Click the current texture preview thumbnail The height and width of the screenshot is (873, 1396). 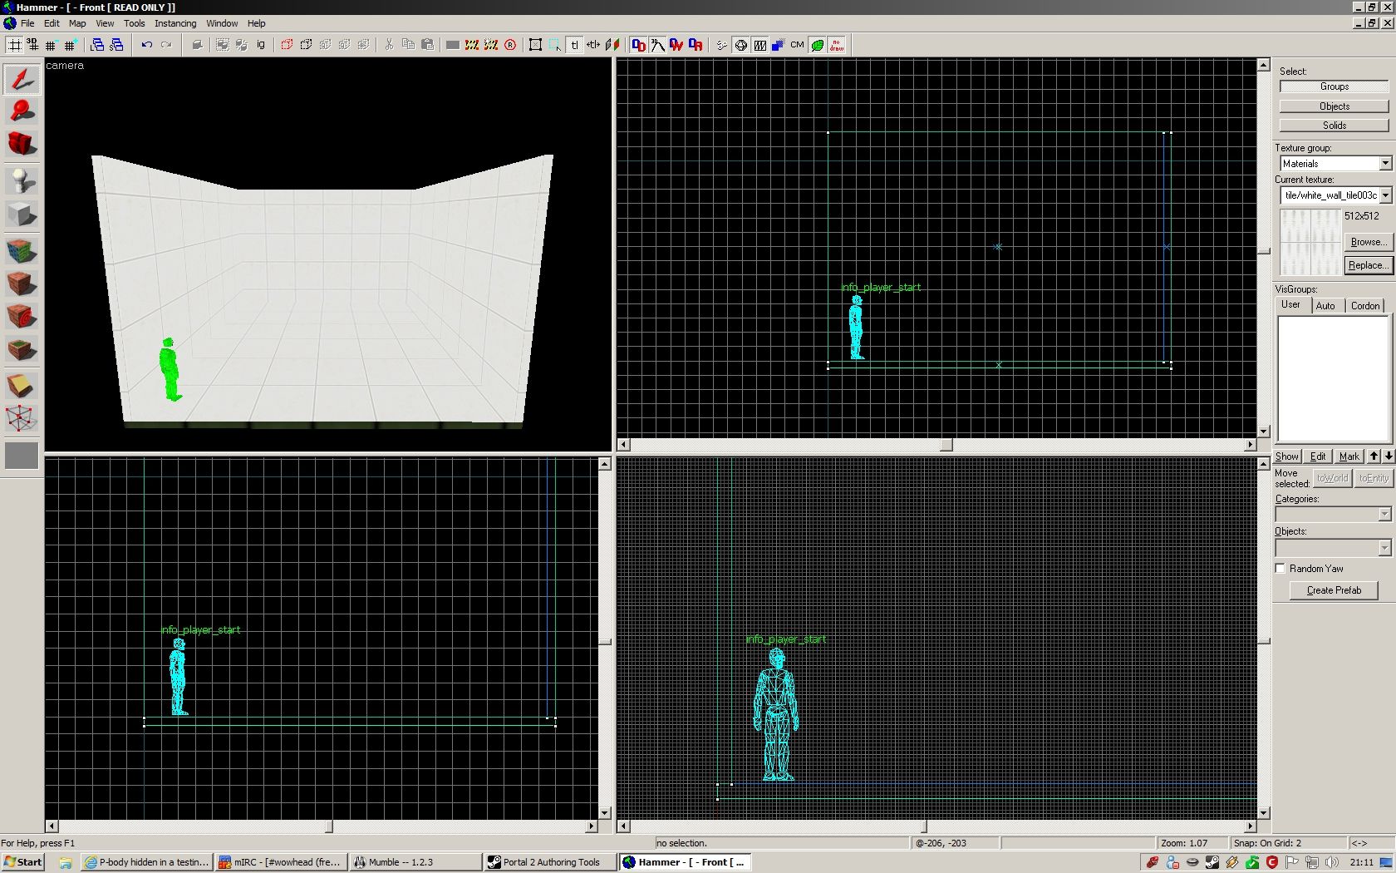click(x=1310, y=242)
